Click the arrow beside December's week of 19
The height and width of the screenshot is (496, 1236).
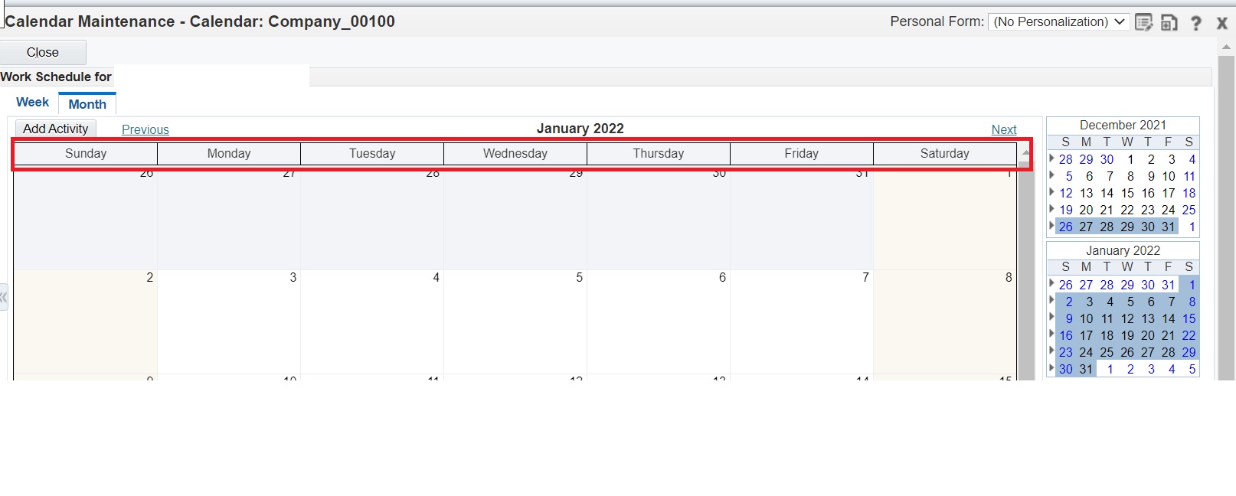point(1052,210)
